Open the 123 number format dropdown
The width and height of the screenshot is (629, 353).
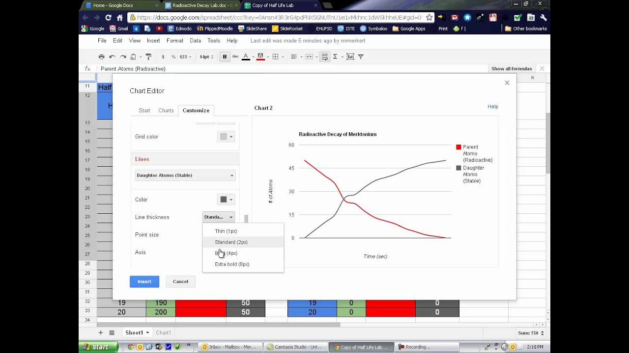[185, 57]
